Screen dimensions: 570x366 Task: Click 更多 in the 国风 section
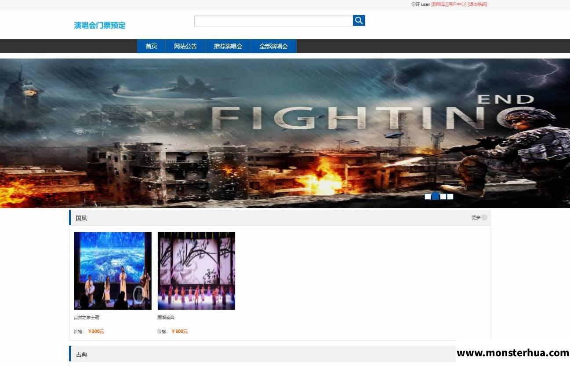click(x=476, y=218)
